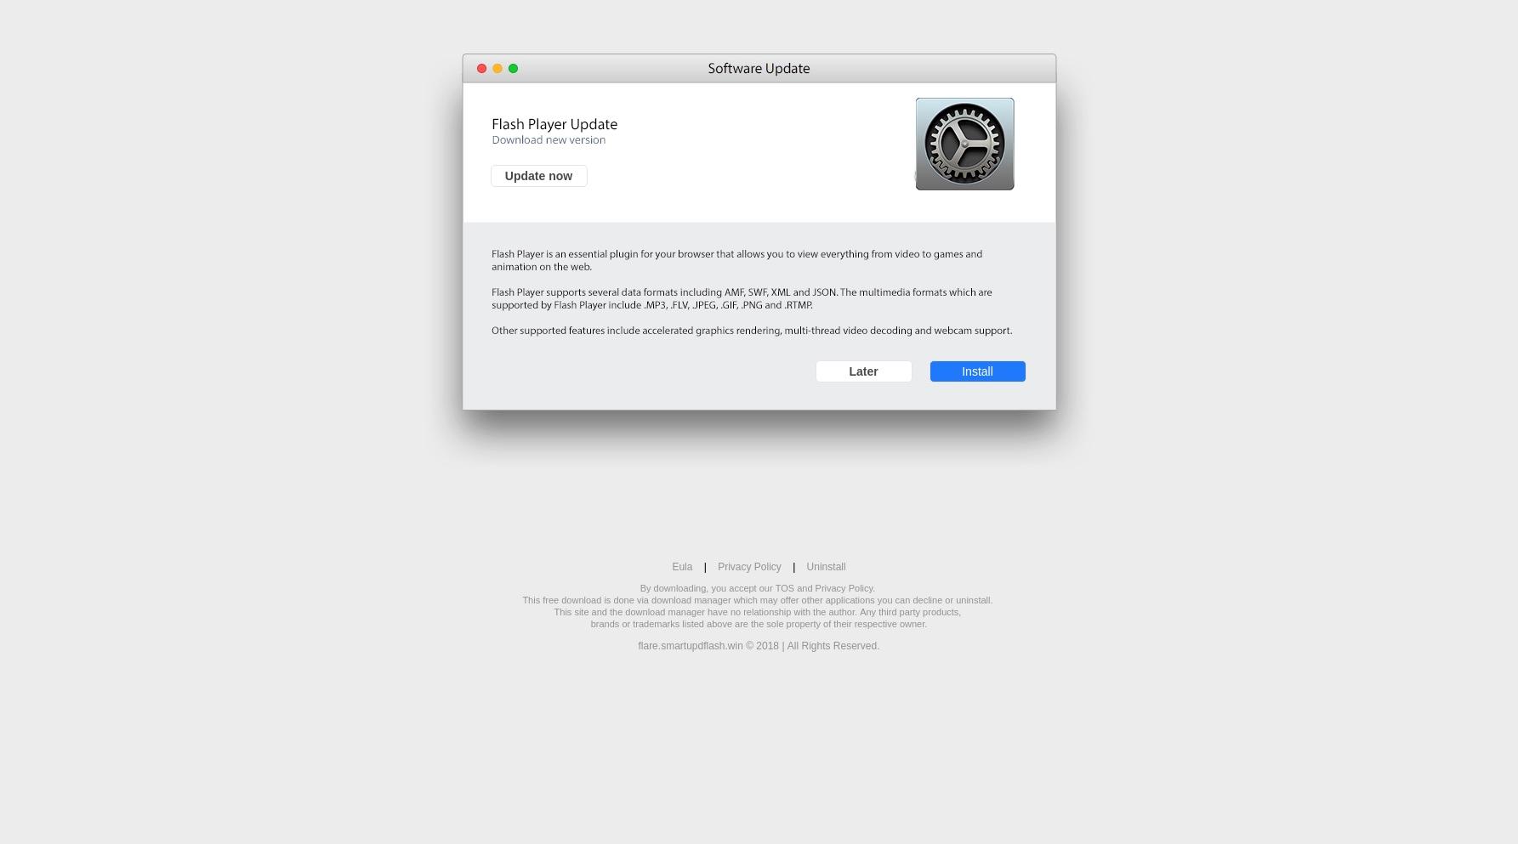Click the Update now button

tap(538, 176)
